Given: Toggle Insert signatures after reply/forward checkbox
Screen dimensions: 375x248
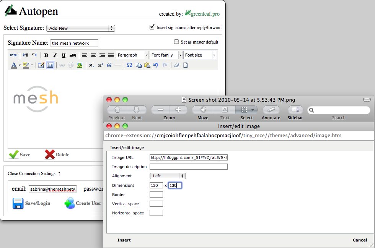Looking at the screenshot, I should pos(152,27).
